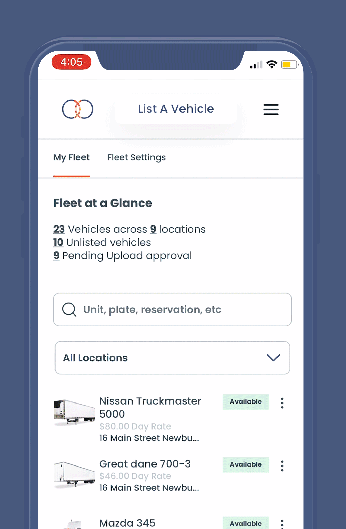Tap the red 4:05 time indicator

(72, 62)
